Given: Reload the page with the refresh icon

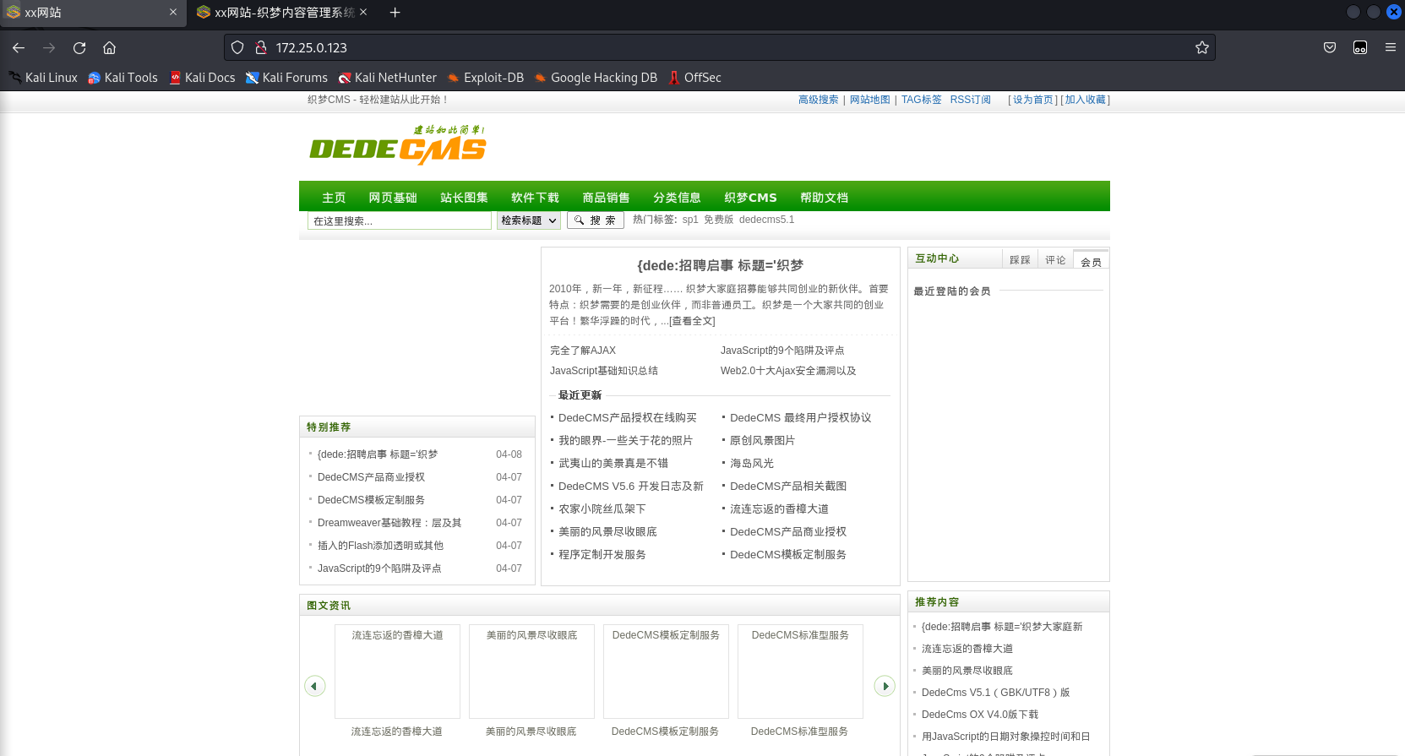Looking at the screenshot, I should [x=79, y=48].
